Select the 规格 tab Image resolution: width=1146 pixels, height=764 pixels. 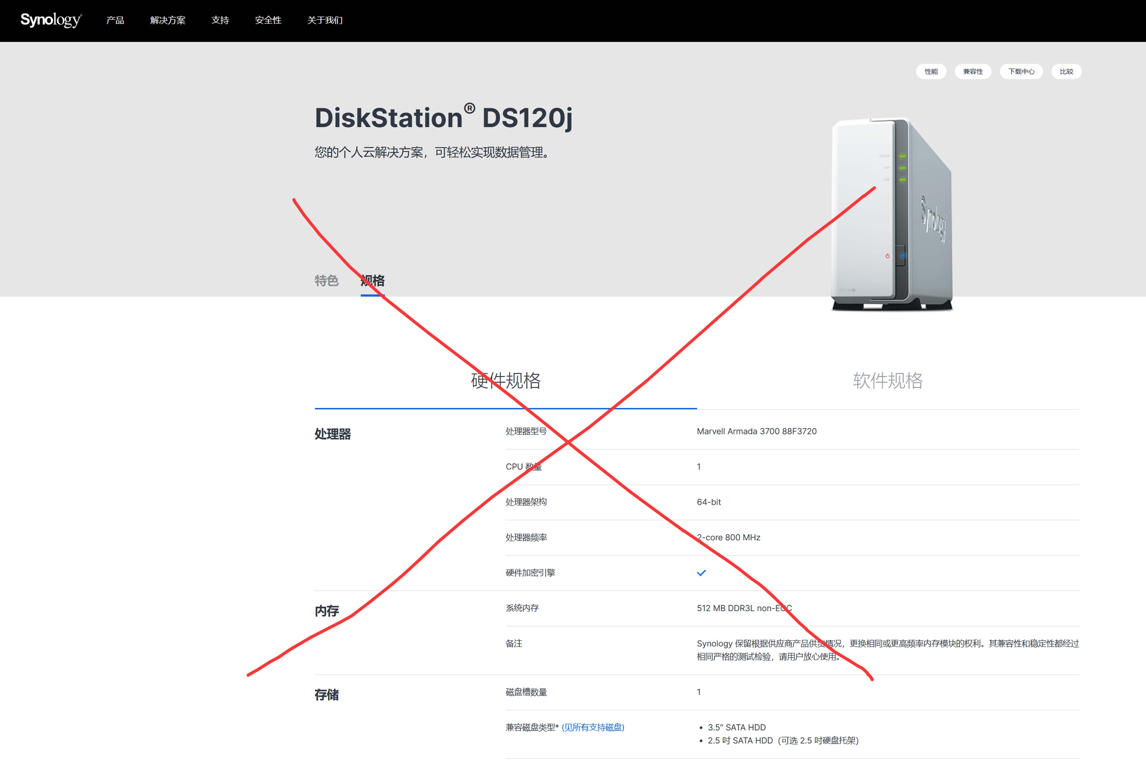click(373, 281)
